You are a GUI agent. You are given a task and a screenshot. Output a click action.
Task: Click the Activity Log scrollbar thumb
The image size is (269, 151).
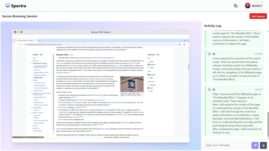point(268,124)
